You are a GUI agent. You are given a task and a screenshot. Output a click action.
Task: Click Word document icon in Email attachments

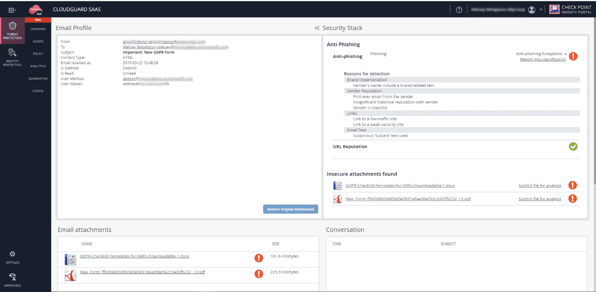[x=70, y=259]
